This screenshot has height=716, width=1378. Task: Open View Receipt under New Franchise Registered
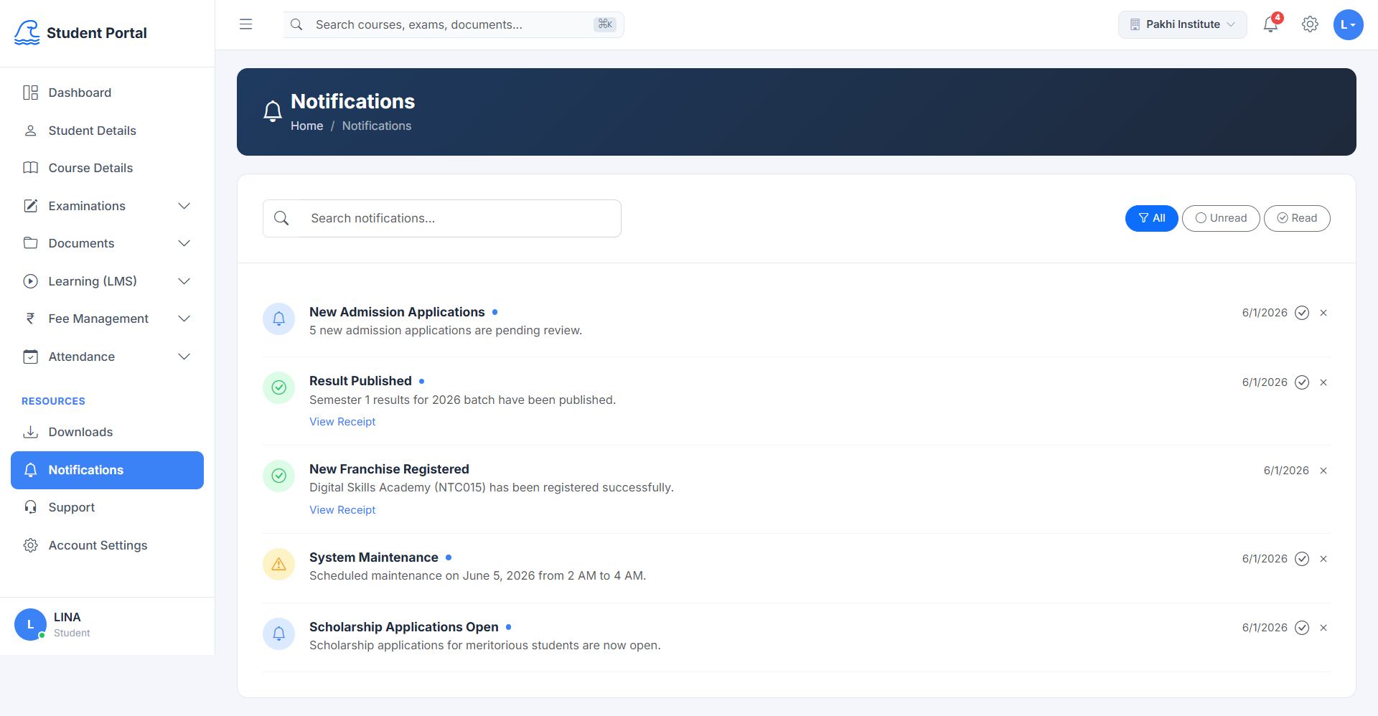coord(342,510)
